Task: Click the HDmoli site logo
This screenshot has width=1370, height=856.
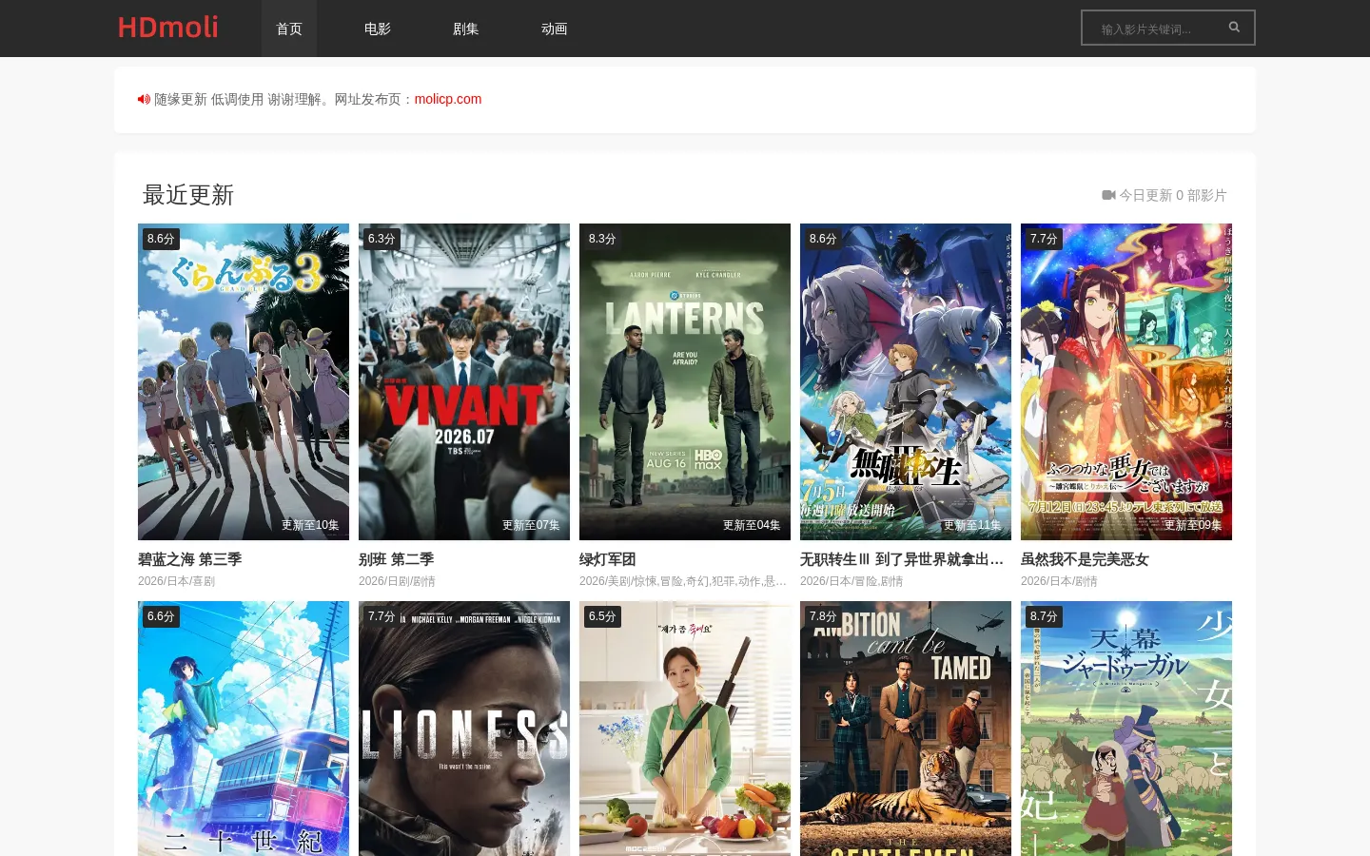Action: coord(168,28)
